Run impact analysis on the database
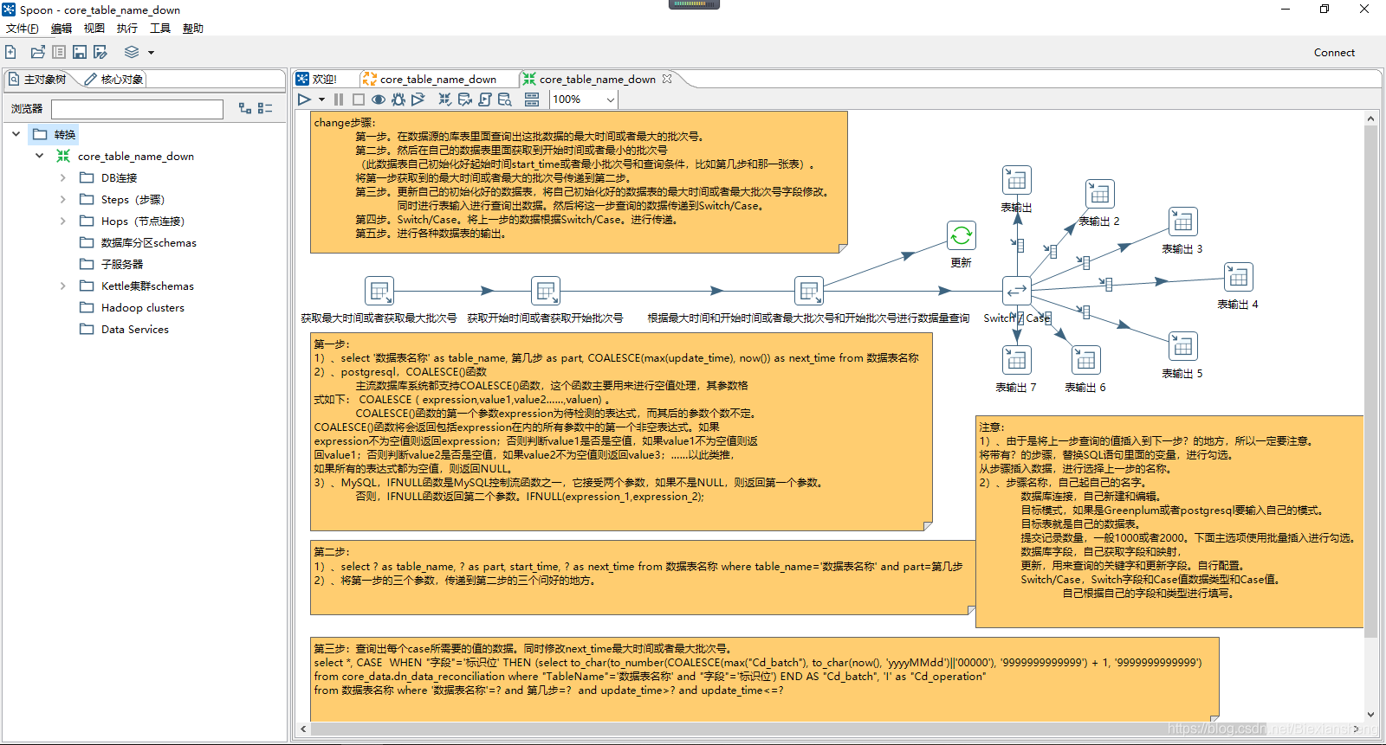The image size is (1386, 745). pos(465,100)
